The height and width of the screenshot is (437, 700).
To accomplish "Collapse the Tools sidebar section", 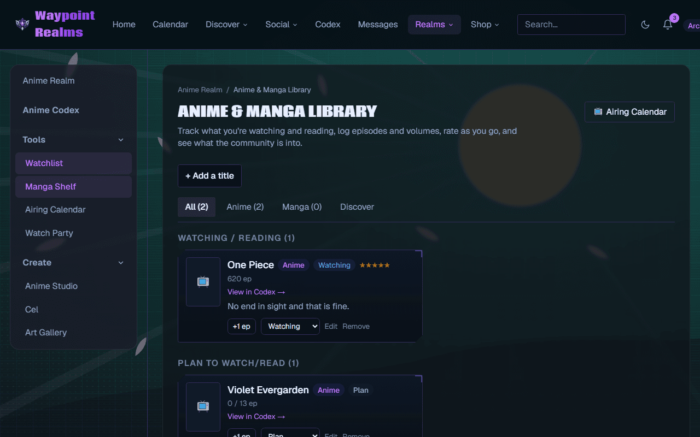I will [x=73, y=140].
